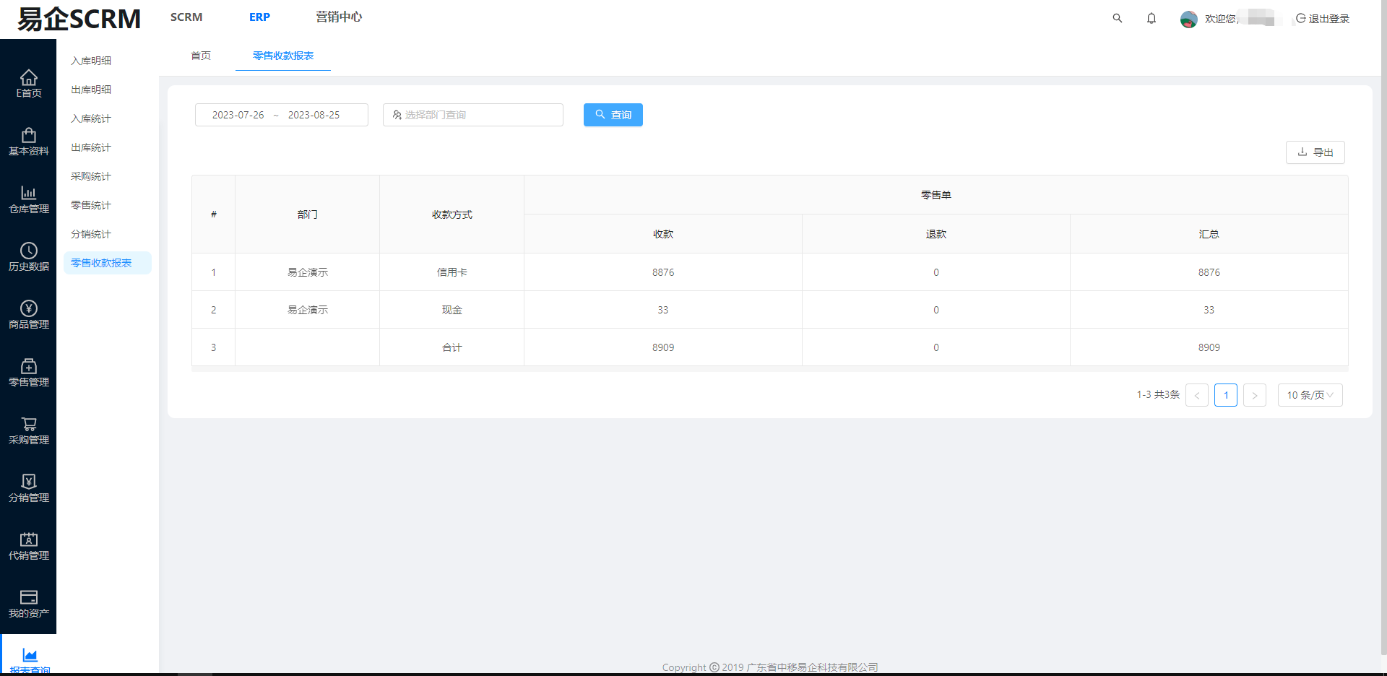Click the 收款方式 column header
The image size is (1387, 676).
[452, 214]
